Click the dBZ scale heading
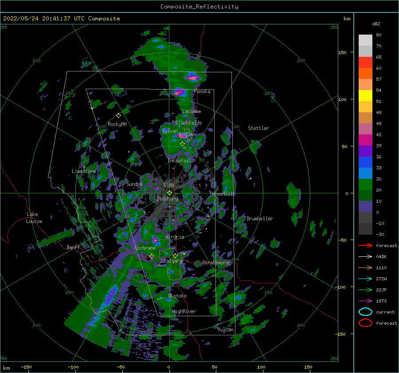399x373 pixels. coord(376,24)
